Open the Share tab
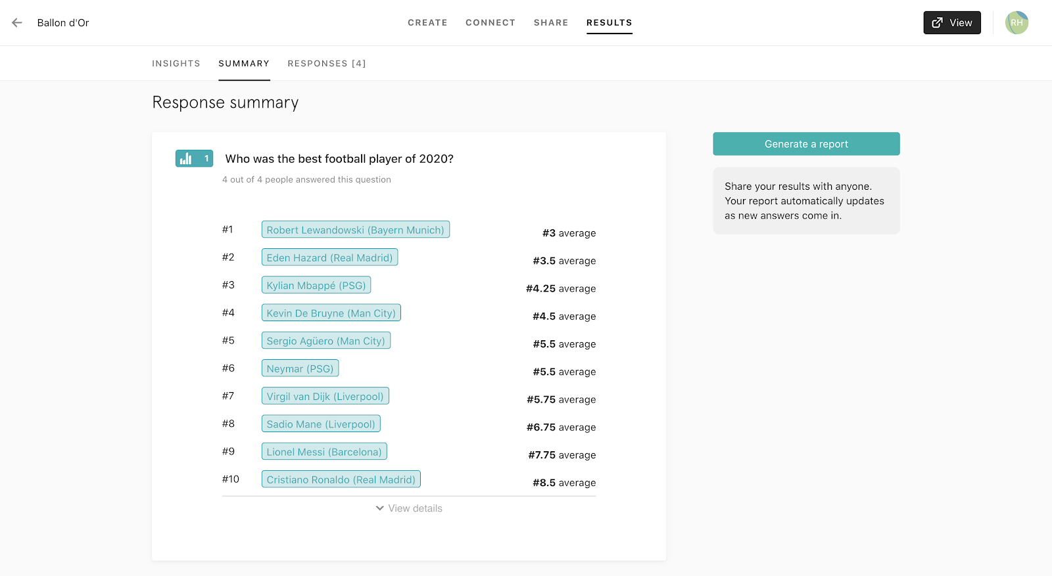Image resolution: width=1052 pixels, height=576 pixels. tap(551, 22)
